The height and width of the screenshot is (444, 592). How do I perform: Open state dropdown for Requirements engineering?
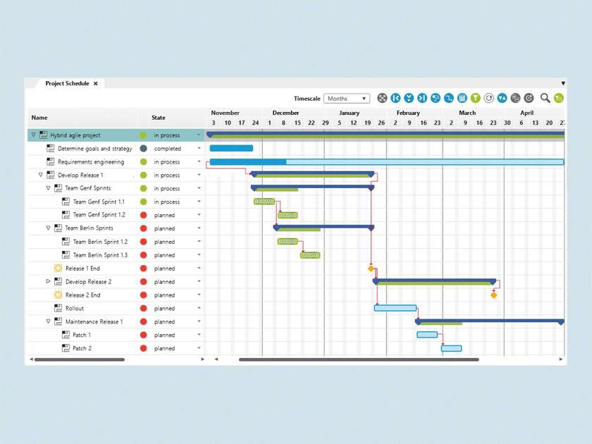tap(199, 162)
